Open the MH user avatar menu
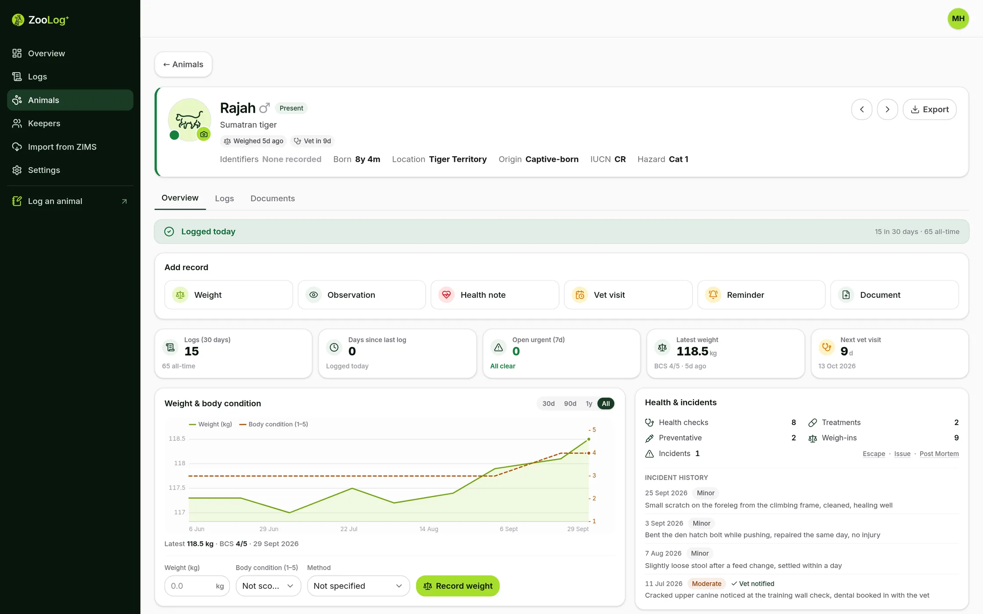The height and width of the screenshot is (614, 983). pyautogui.click(x=958, y=19)
